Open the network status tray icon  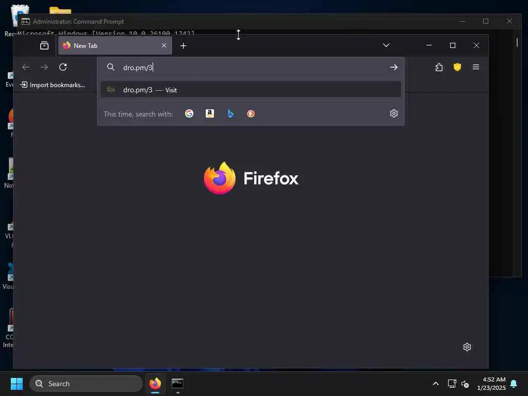click(x=452, y=384)
